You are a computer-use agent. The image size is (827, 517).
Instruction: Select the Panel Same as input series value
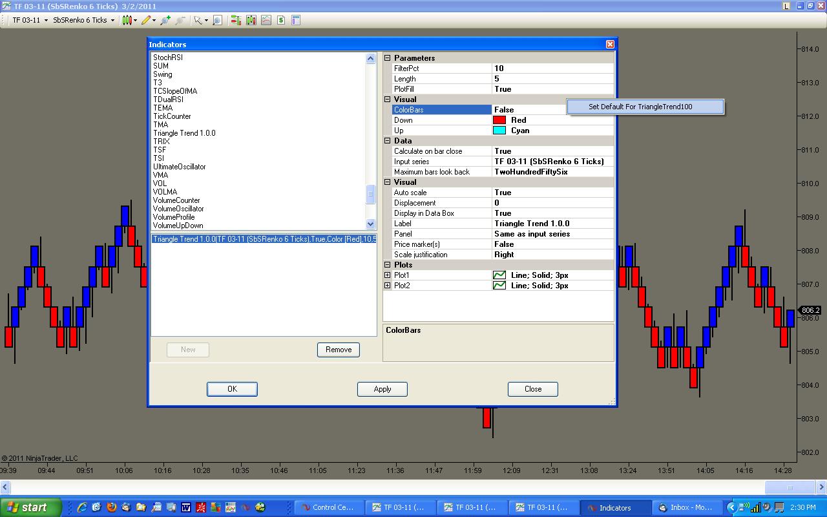click(x=552, y=234)
